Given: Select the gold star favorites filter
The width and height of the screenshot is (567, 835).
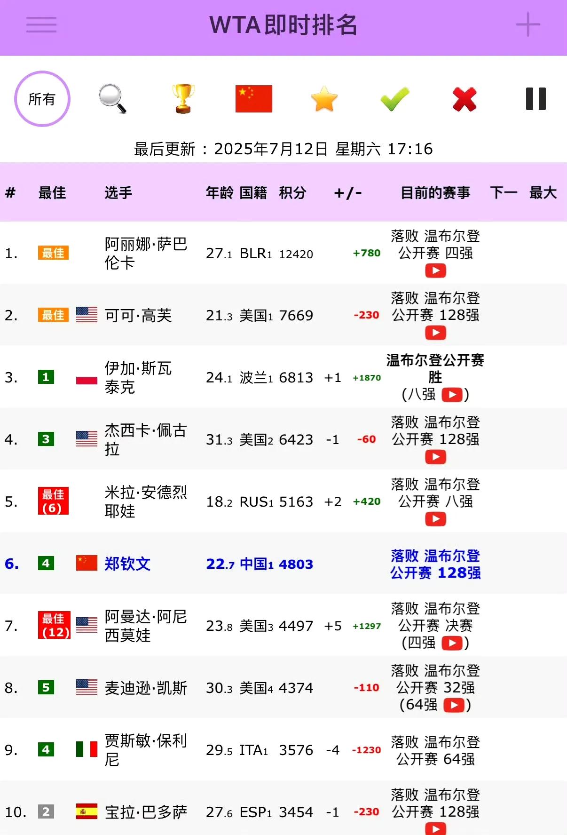Looking at the screenshot, I should coord(324,99).
